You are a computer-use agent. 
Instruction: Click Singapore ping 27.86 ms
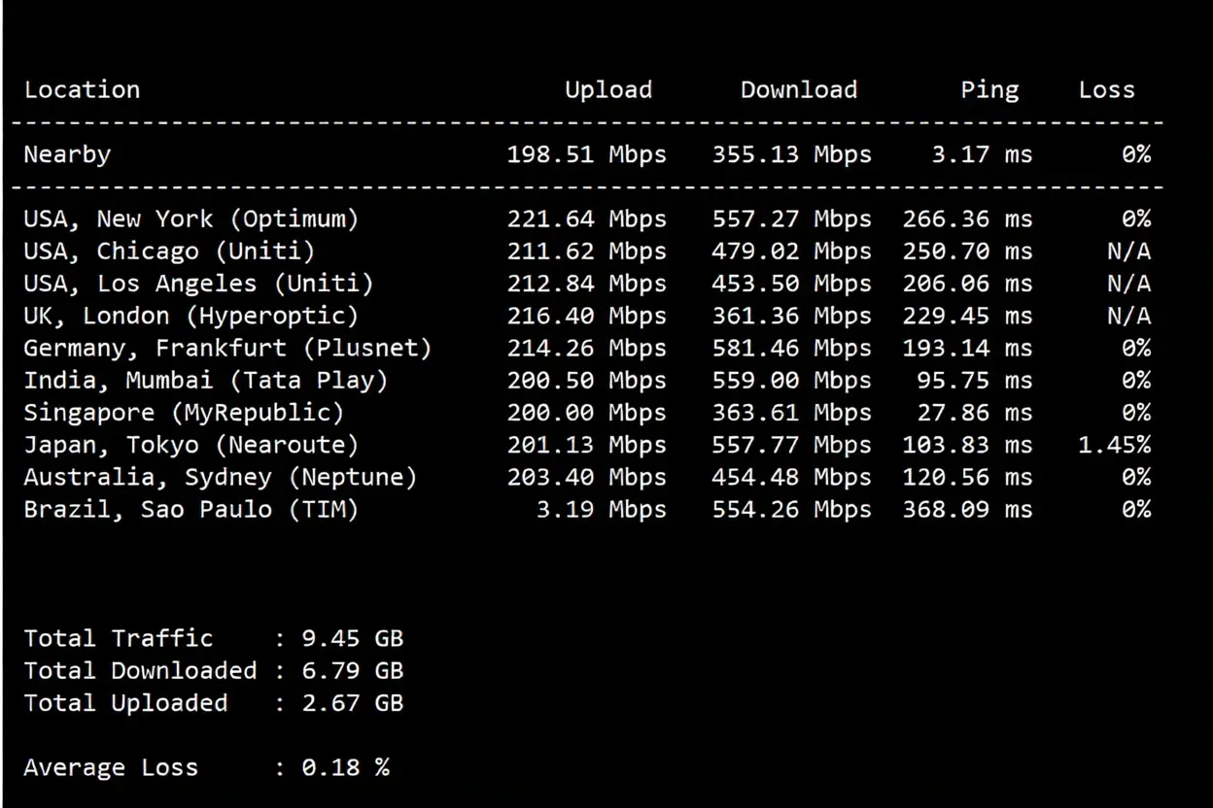tap(975, 413)
